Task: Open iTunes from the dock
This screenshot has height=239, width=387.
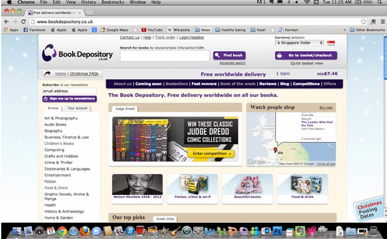Action: coord(130,231)
